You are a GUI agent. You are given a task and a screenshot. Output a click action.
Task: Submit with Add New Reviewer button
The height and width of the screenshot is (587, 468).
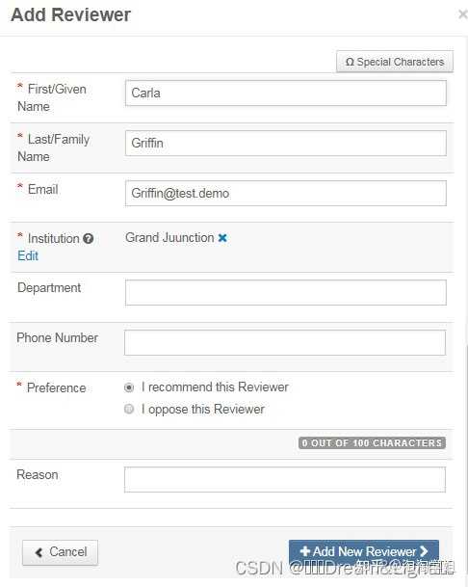click(x=364, y=551)
